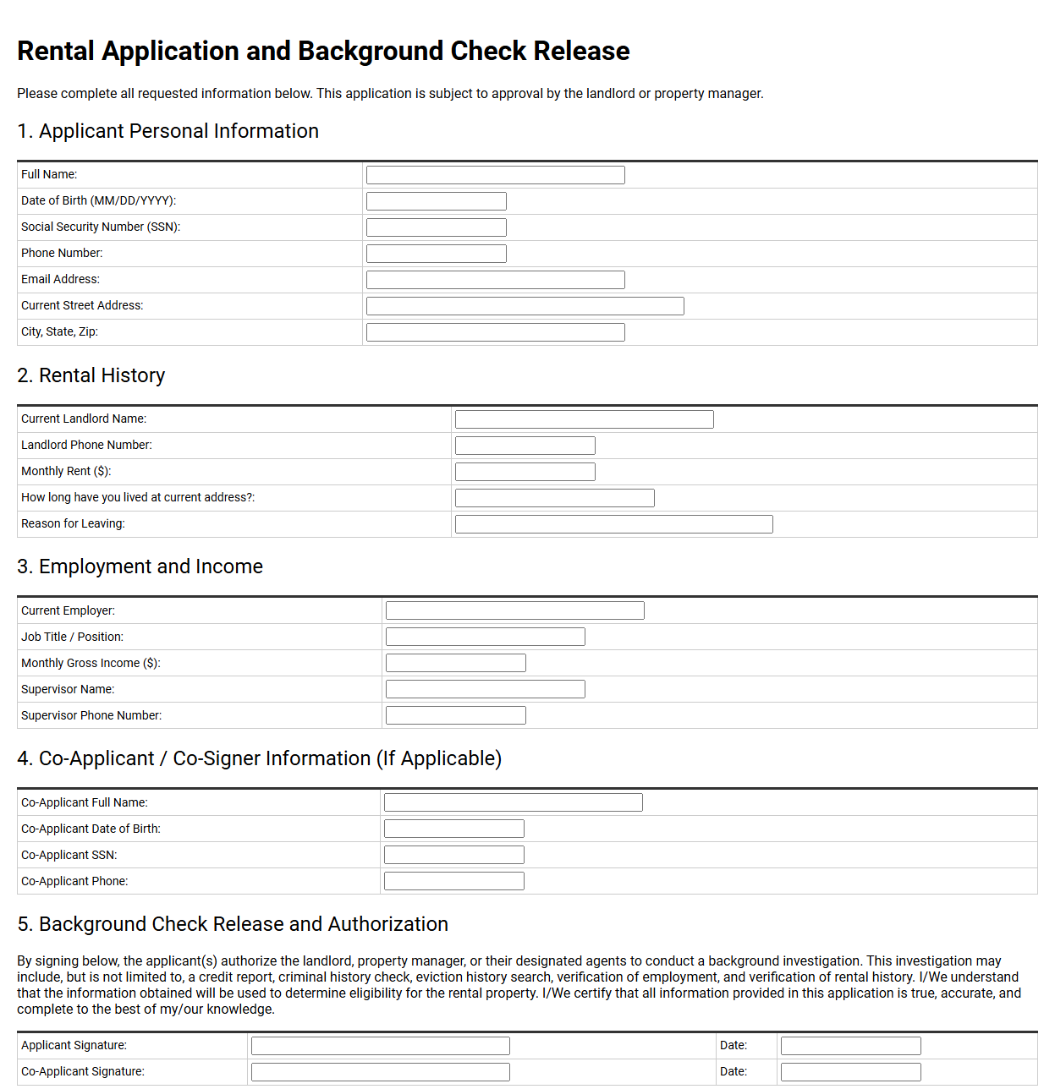Click the Monthly Rent ($) input
Screen dimensions: 1055x1089
525,472
